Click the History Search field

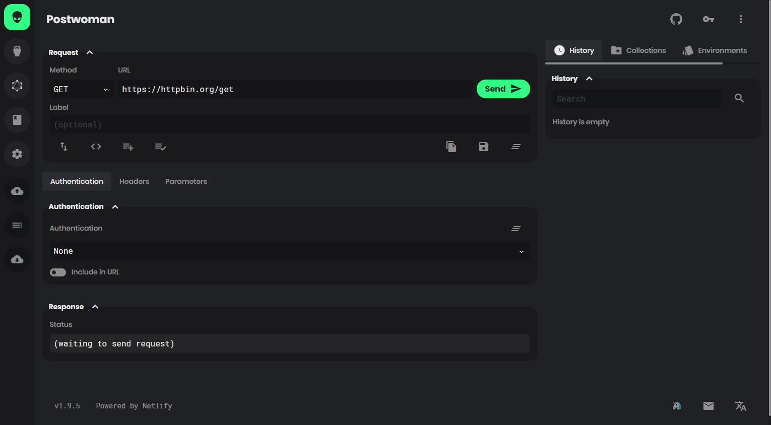(637, 99)
